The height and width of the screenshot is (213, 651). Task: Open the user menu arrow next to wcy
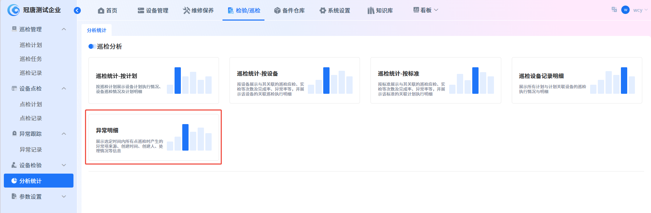(646, 10)
